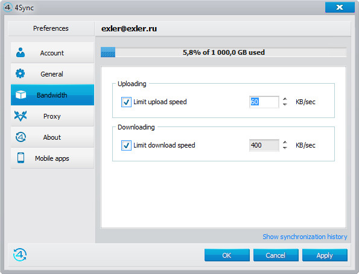The height and width of the screenshot is (274, 359).
Task: Decrease download speed with down arrow
Action: point(285,148)
